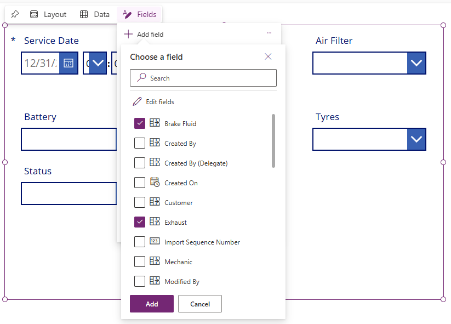Click the Brake Fluid field type icon
This screenshot has height=324, width=451.
pyautogui.click(x=155, y=123)
